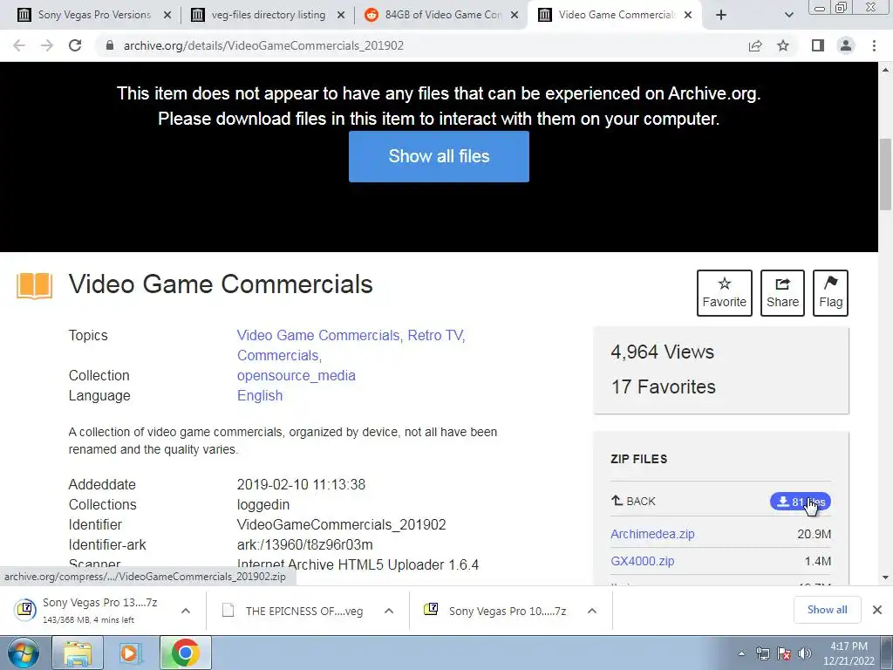
Task: Open the browser side panel icon
Action: (x=818, y=45)
